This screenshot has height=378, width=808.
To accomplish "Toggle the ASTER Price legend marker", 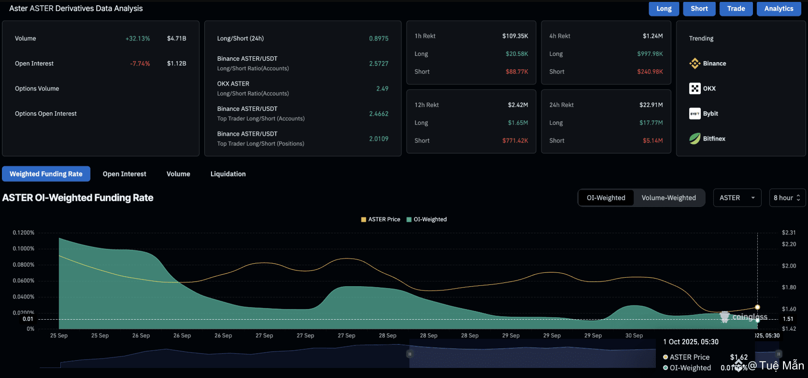I will click(x=364, y=219).
